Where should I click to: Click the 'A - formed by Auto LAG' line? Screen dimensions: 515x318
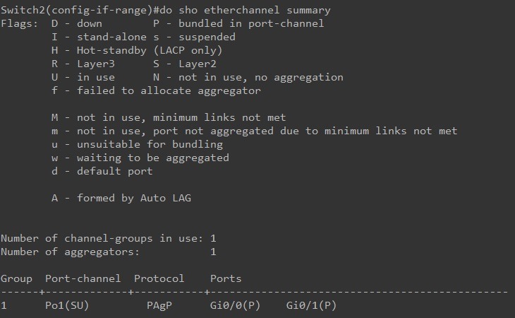click(121, 198)
